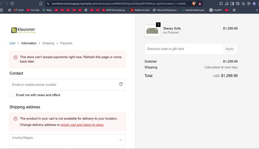Select the Shipping breadcrumb step

click(x=48, y=43)
